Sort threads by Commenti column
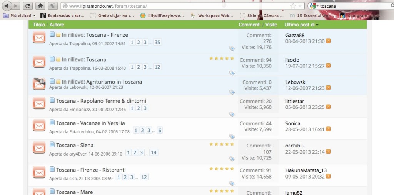Screen dimensions: 394x195 pyautogui.click(x=249, y=25)
